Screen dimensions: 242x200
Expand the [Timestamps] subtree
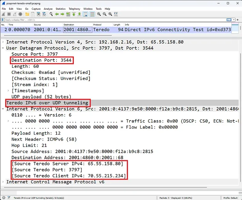8,90
